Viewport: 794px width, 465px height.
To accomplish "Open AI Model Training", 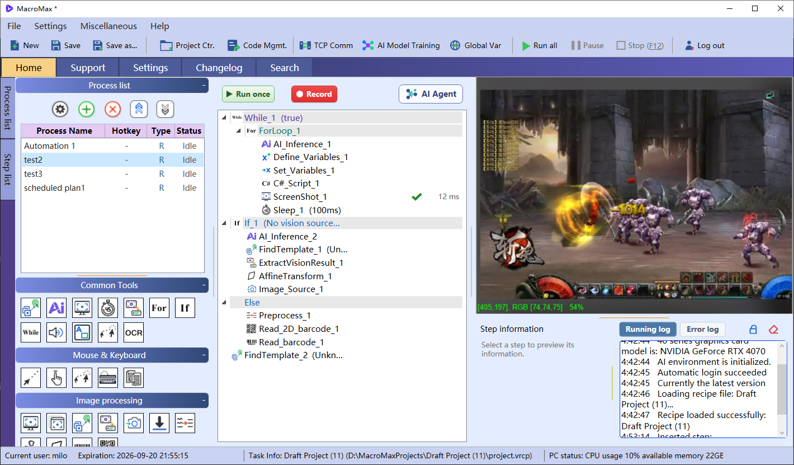I will (401, 45).
